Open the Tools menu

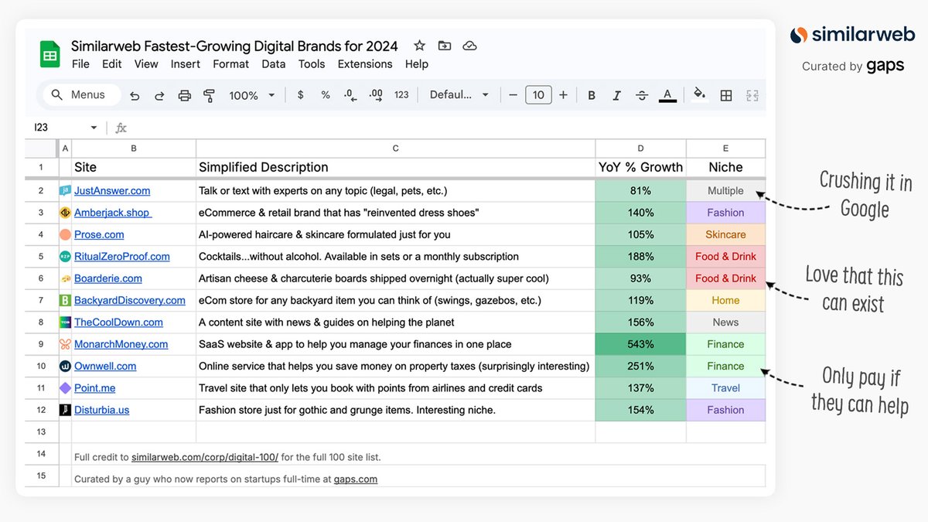click(312, 64)
